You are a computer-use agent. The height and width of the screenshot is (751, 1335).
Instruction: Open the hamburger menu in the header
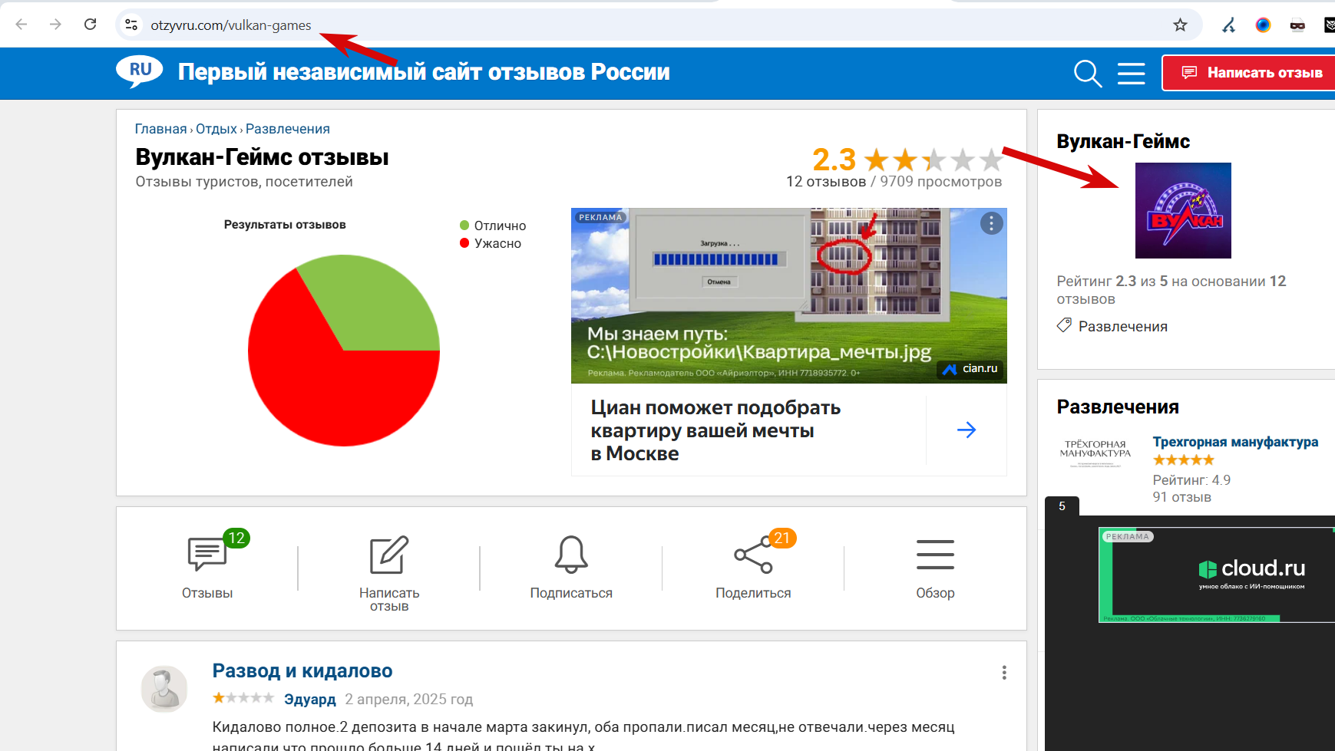click(1131, 74)
